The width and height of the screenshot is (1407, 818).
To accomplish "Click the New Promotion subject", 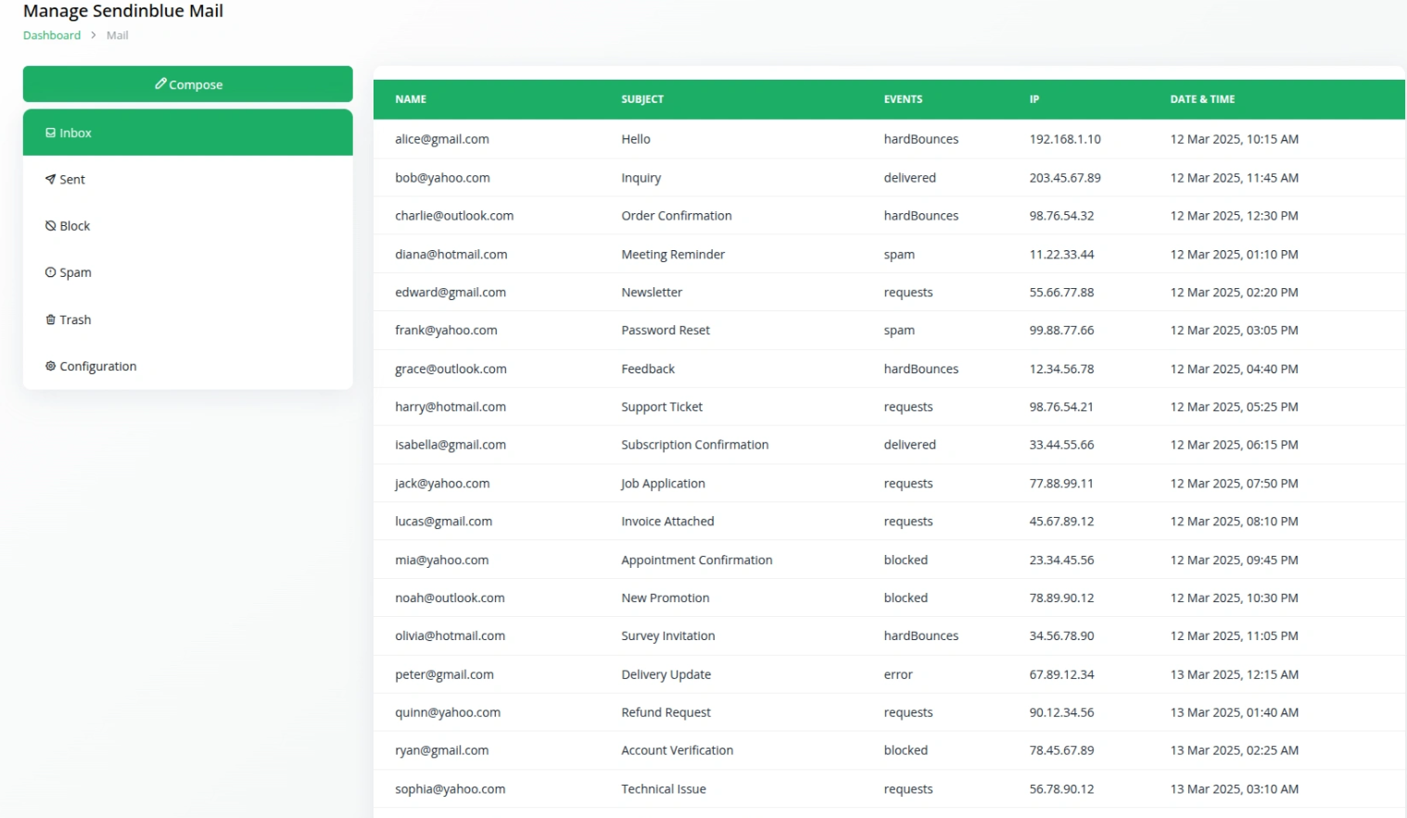I will pyautogui.click(x=665, y=598).
